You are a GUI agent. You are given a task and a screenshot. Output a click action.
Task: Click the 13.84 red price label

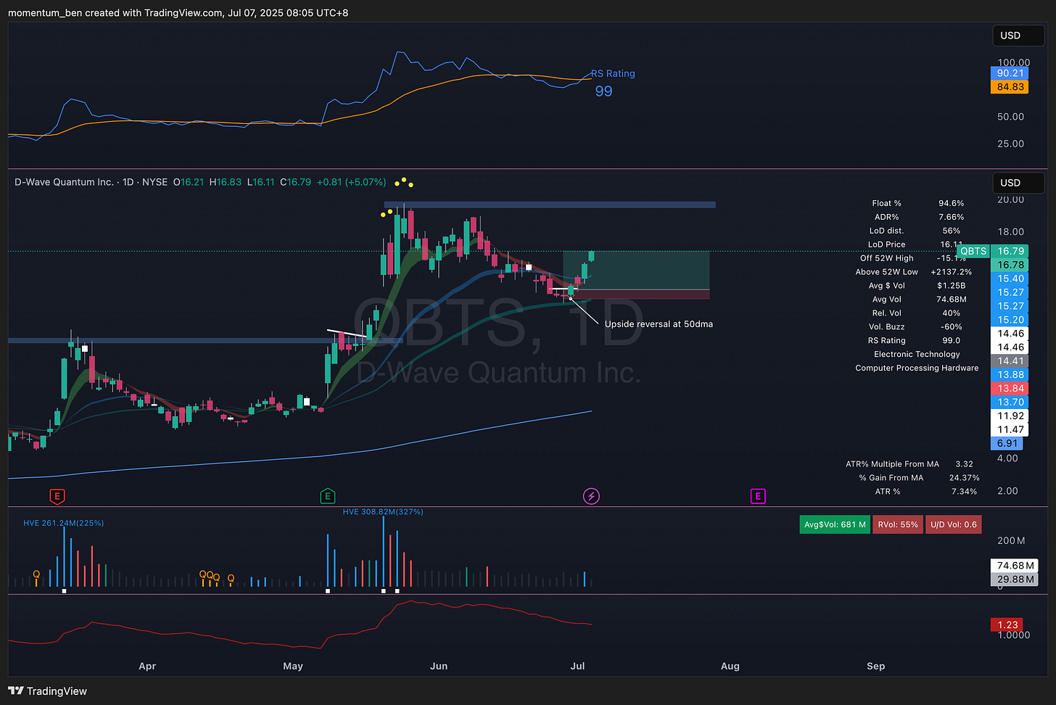[1010, 389]
